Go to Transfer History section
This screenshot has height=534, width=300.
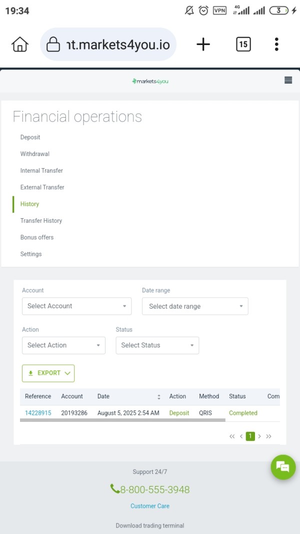point(41,221)
